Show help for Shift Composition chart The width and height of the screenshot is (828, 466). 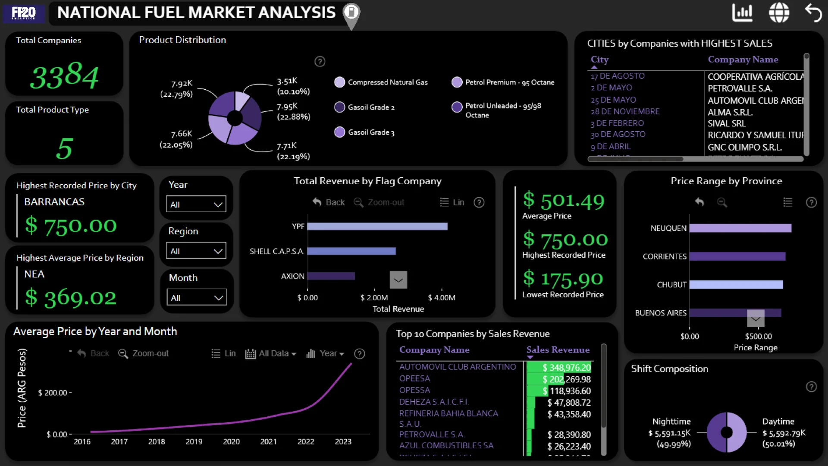(811, 387)
